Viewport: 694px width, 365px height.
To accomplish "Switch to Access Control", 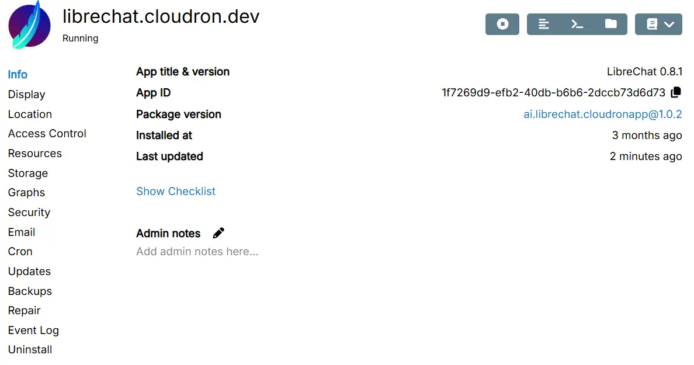I will tap(47, 133).
